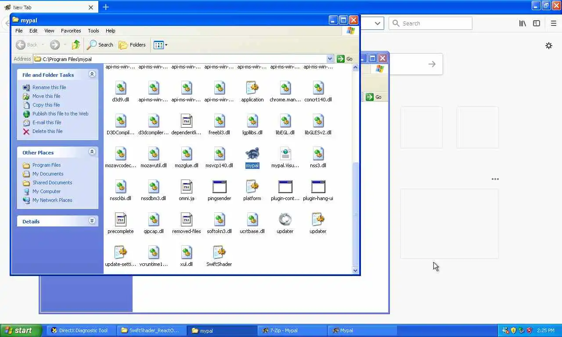
Task: Switch to DirectX Diagnostic Tool in taskbar
Action: coord(82,330)
